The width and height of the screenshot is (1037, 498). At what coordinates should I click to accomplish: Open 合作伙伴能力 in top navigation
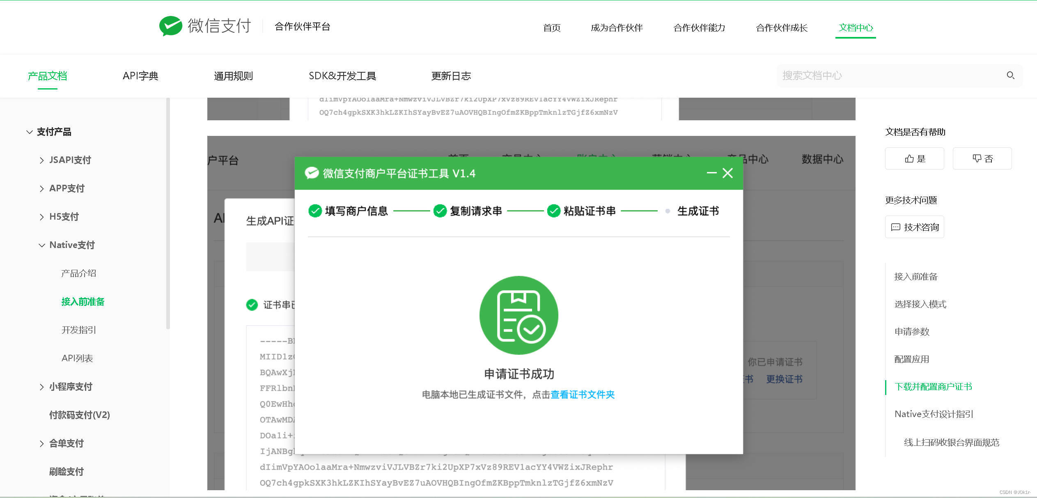point(699,28)
